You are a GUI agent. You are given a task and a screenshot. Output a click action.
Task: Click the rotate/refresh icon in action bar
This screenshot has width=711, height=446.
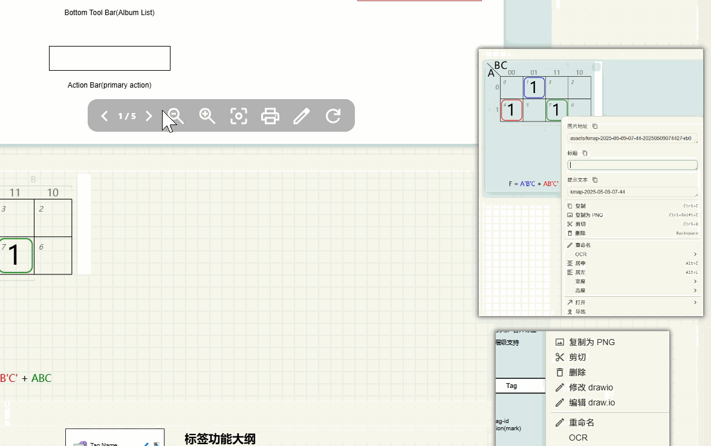(333, 115)
